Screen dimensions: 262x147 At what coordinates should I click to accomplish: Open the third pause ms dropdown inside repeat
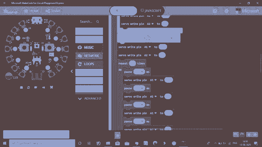[x=139, y=105]
